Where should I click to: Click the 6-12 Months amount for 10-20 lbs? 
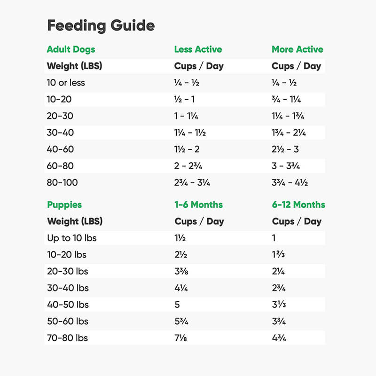pos(278,255)
